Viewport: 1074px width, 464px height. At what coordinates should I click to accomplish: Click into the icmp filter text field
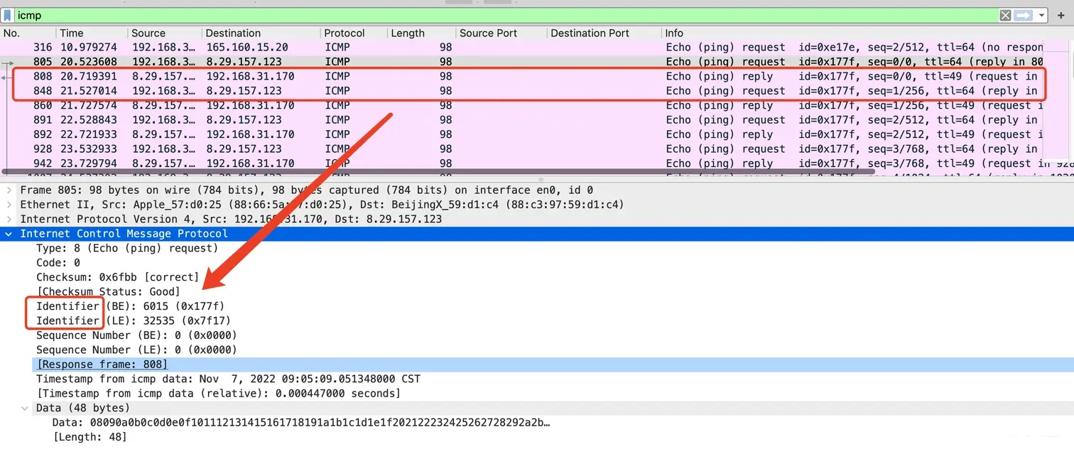click(497, 15)
